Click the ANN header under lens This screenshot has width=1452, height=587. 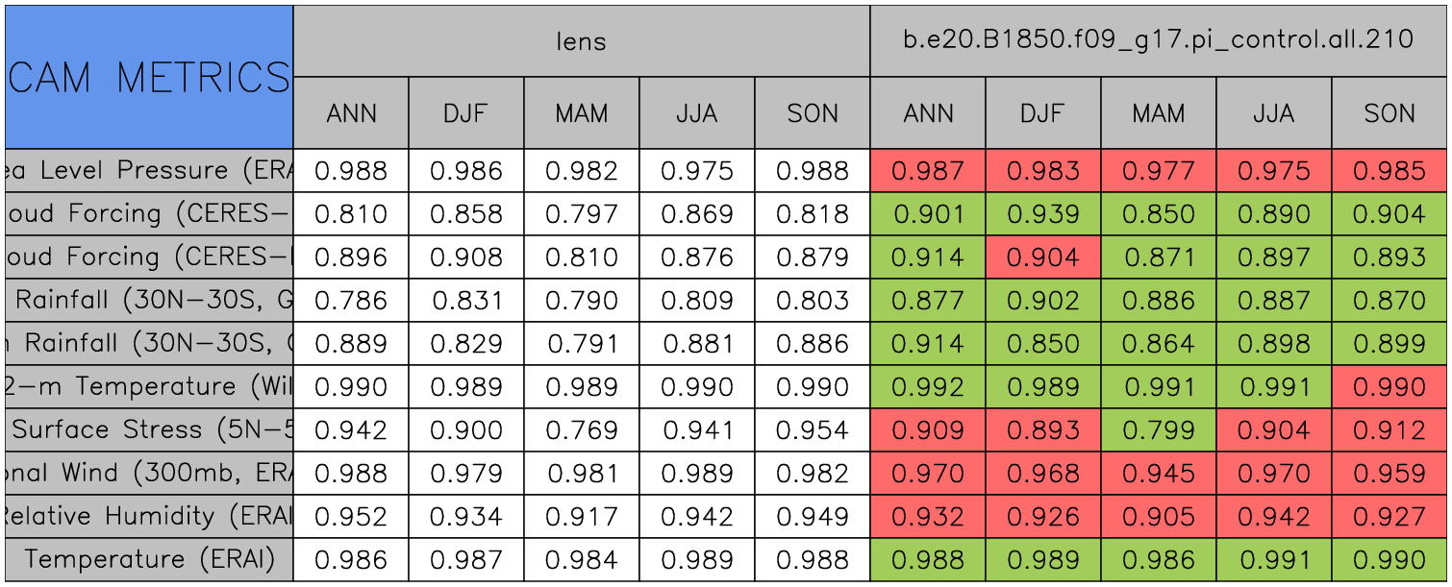tap(351, 113)
